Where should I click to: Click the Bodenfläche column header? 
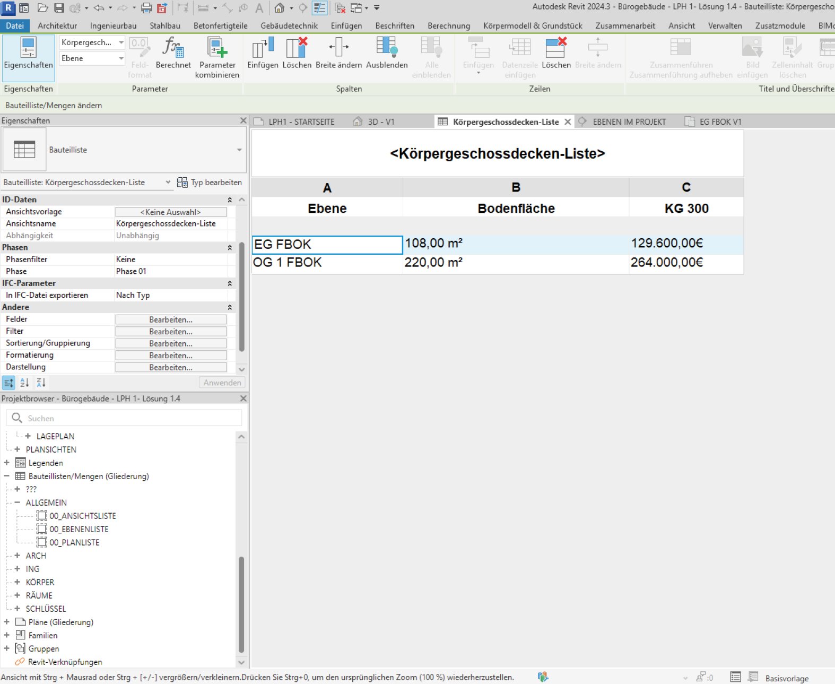pos(516,208)
